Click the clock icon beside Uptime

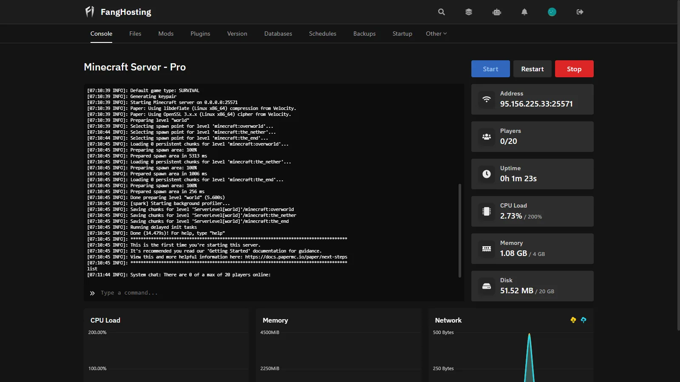pos(487,174)
